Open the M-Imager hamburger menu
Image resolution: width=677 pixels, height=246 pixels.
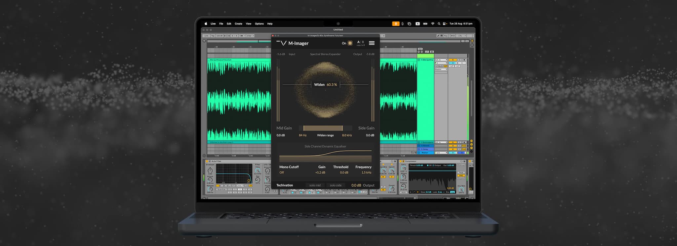[372, 43]
